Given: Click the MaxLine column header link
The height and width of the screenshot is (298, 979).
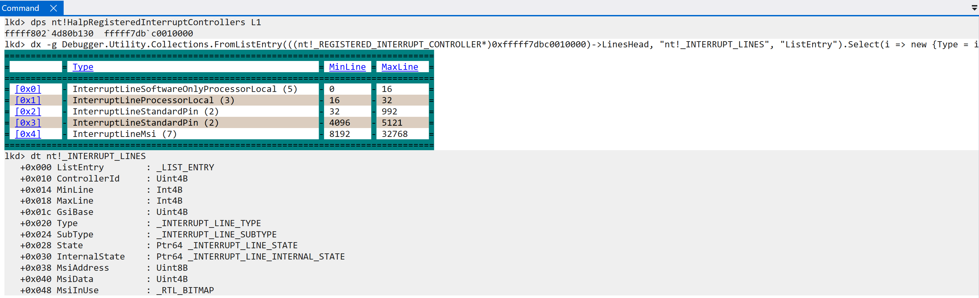Looking at the screenshot, I should 399,67.
